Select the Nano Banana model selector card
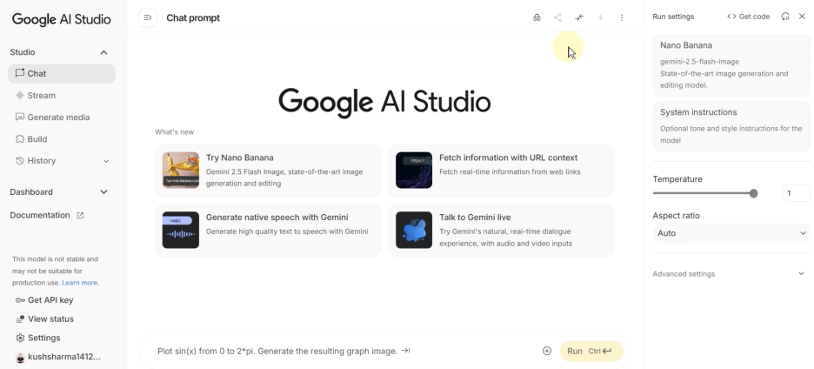 731,65
